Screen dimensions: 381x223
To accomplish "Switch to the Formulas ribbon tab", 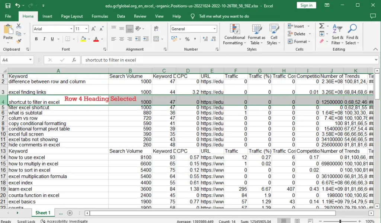I will pos(100,16).
